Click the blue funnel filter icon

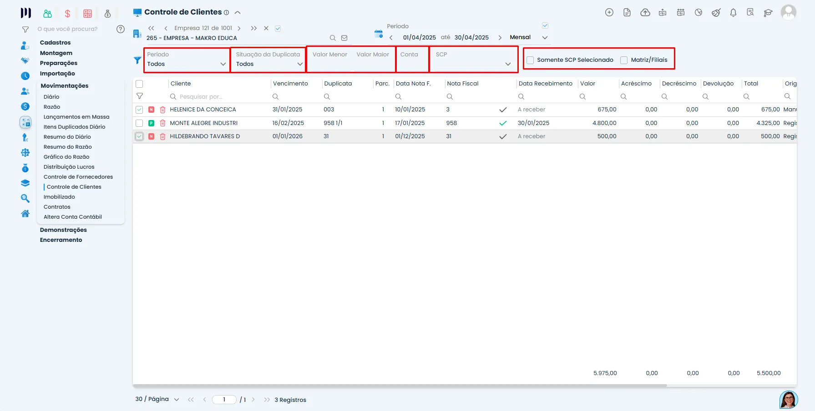[x=137, y=60]
